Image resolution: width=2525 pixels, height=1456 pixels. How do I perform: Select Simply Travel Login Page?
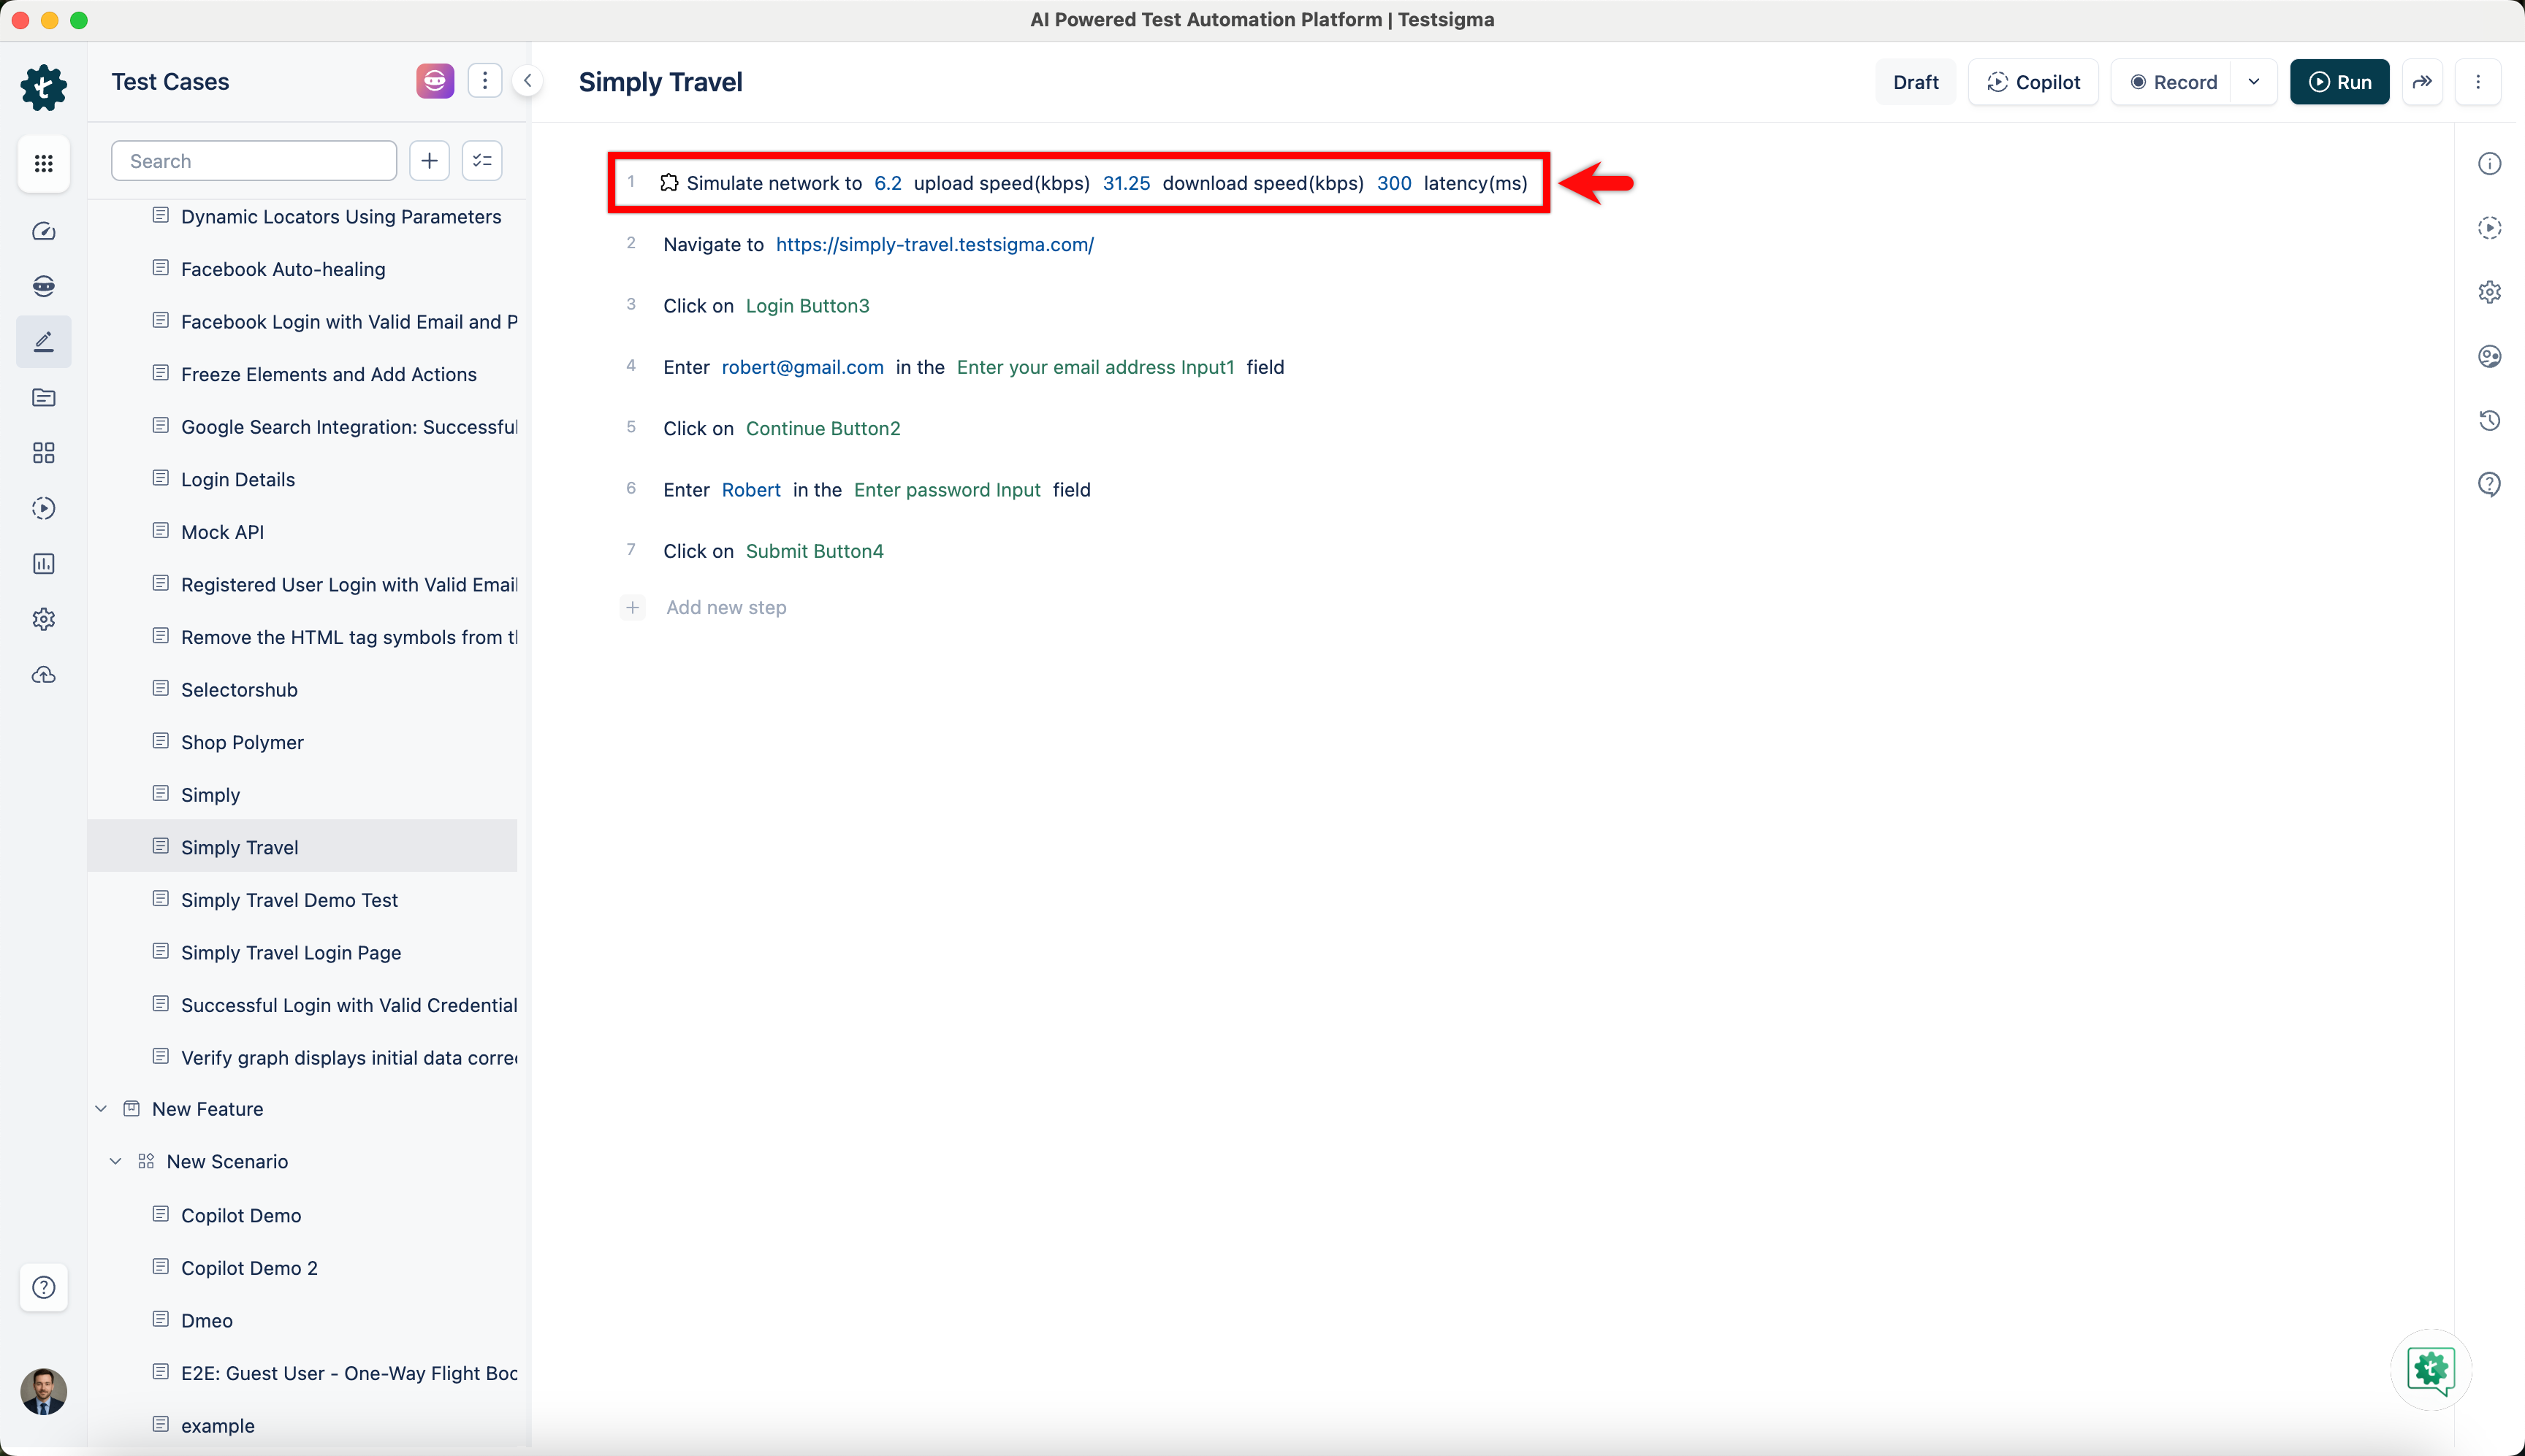pos(291,952)
